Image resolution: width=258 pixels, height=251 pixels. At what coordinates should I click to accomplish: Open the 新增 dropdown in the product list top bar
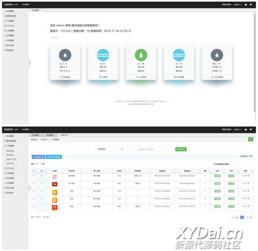[x=26, y=129]
